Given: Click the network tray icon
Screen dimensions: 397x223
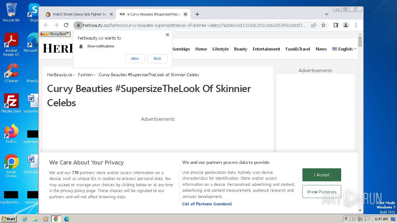Looking at the screenshot, I should tap(360, 219).
